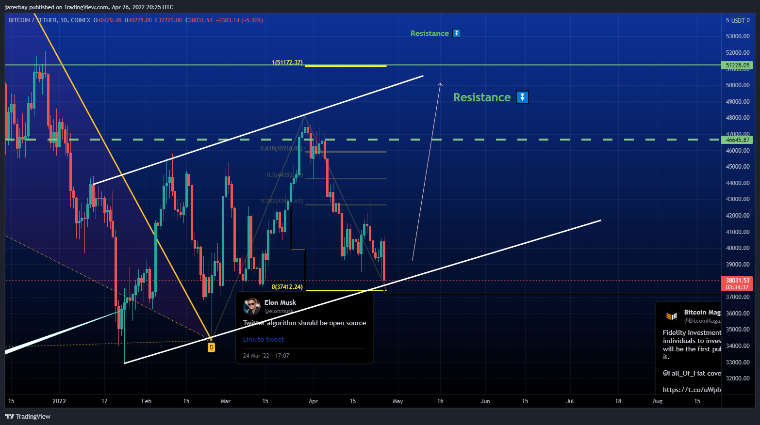Select the 51228.05 green price tag
This screenshot has width=760, height=425.
click(x=738, y=65)
